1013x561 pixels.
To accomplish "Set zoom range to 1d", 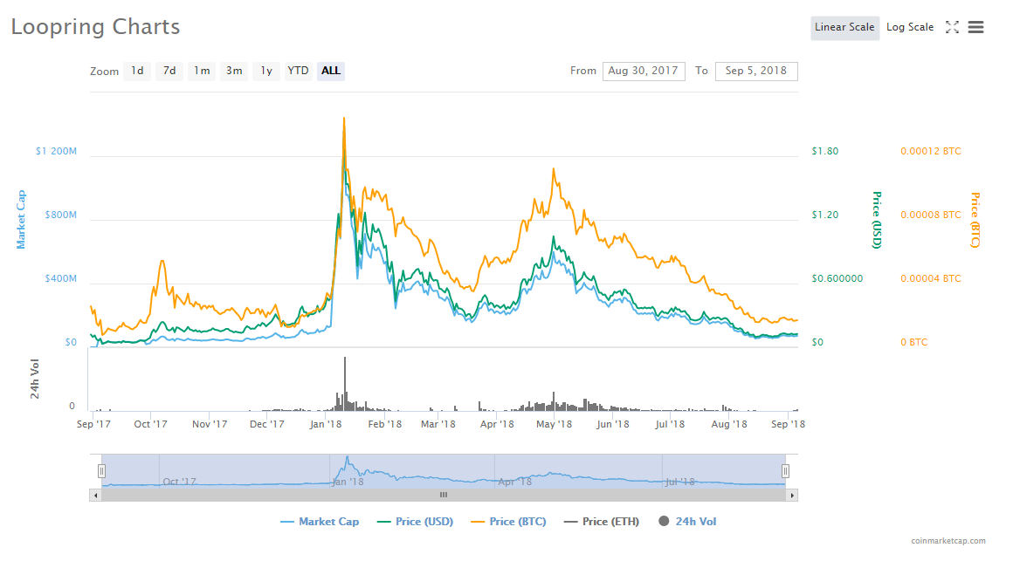I will (138, 71).
